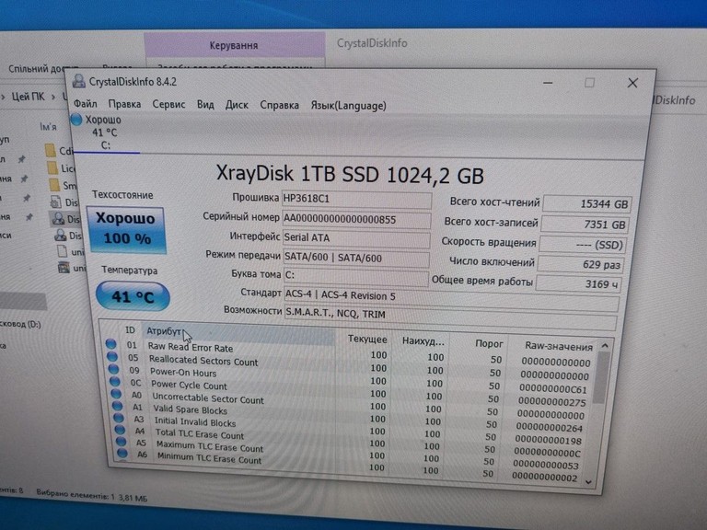Click Цей ПК in Explorer address path

coord(28,97)
